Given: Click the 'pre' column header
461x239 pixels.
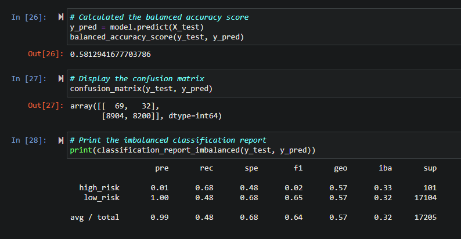Looking at the screenshot, I should (162, 168).
